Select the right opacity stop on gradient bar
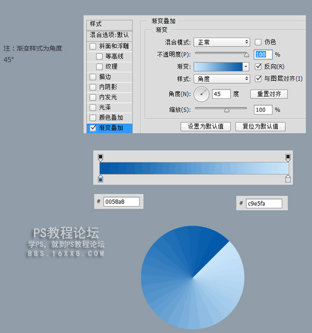The width and height of the screenshot is (312, 333). pos(288,158)
